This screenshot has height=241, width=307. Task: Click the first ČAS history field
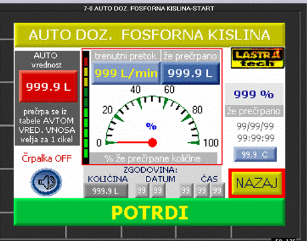click(186, 190)
